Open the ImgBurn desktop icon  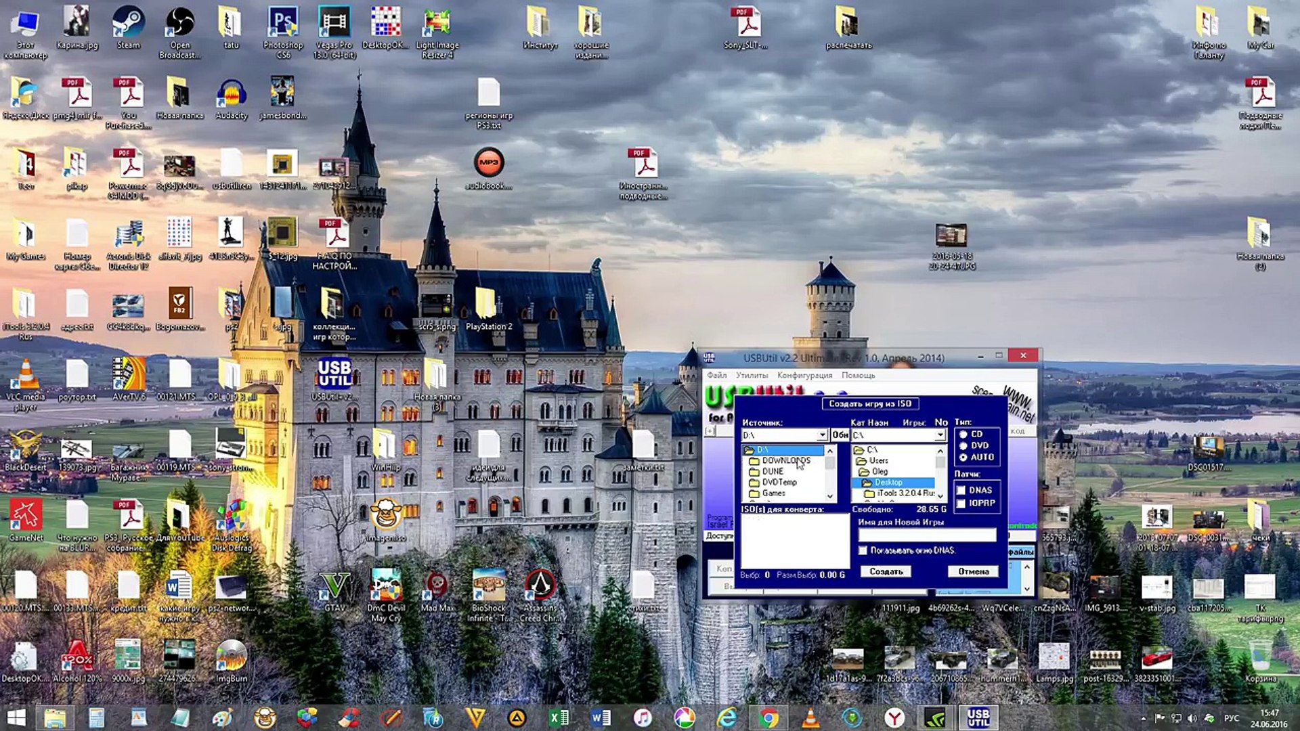(x=231, y=661)
